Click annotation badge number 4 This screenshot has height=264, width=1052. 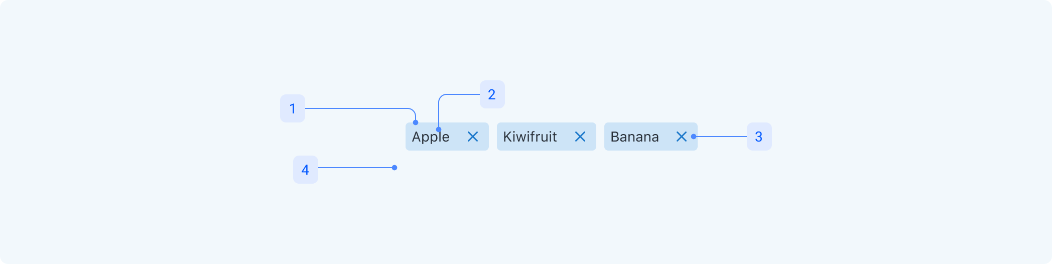click(306, 170)
